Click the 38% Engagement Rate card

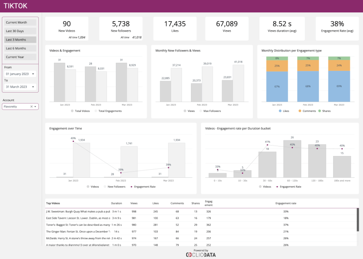(x=337, y=28)
